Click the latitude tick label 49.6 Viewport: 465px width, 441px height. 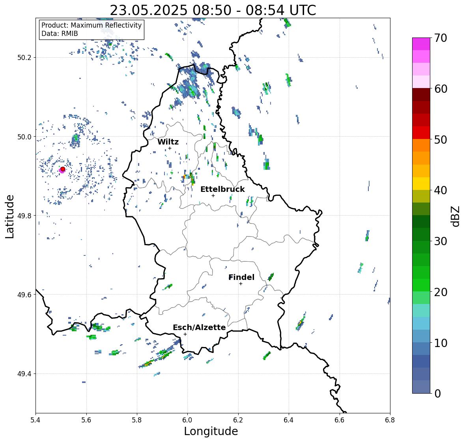click(24, 295)
